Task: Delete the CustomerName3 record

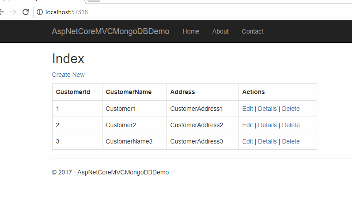Action: coord(291,141)
